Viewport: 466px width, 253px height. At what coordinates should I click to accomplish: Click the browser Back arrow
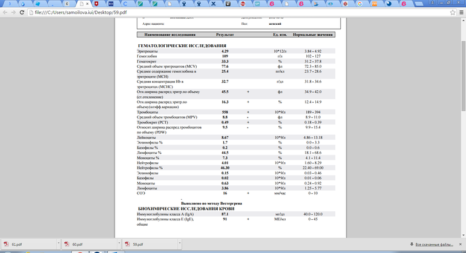click(7, 12)
